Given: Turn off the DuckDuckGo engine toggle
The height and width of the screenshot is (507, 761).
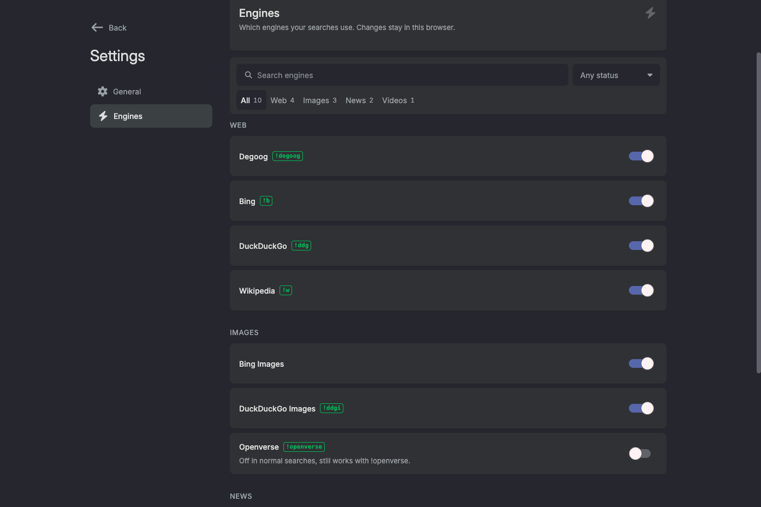Looking at the screenshot, I should point(641,246).
